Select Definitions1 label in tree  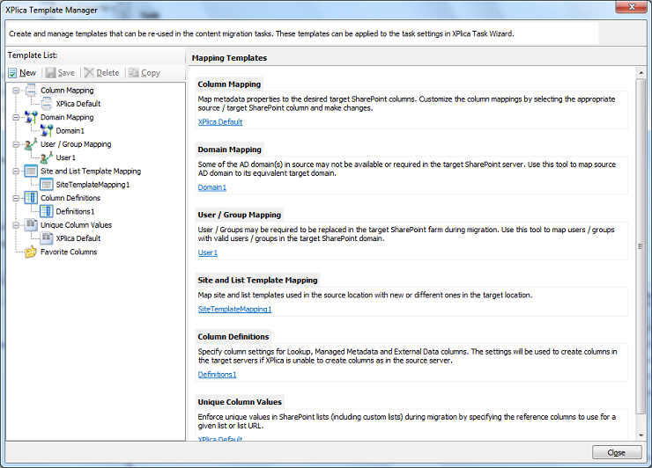[x=75, y=211]
